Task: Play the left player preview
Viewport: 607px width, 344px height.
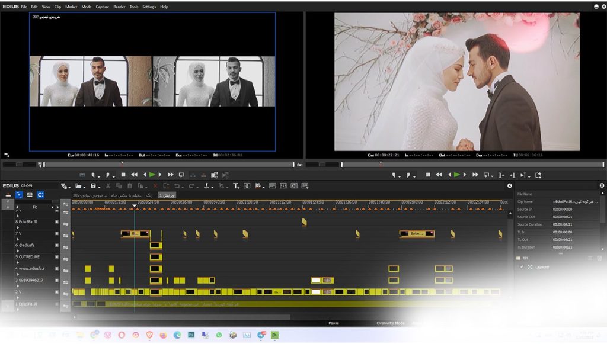Action: (152, 175)
